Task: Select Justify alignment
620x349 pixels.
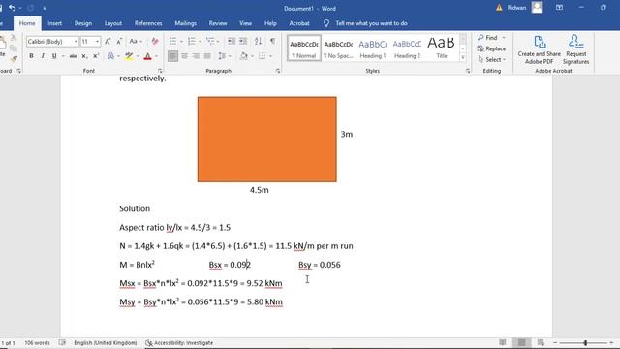Action: click(207, 56)
